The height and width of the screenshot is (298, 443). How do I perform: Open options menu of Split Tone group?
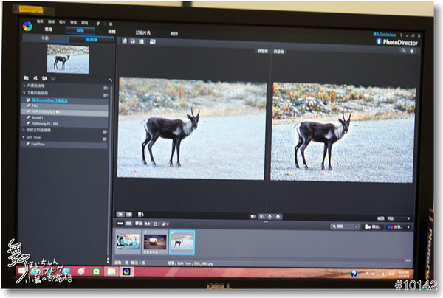point(105,139)
